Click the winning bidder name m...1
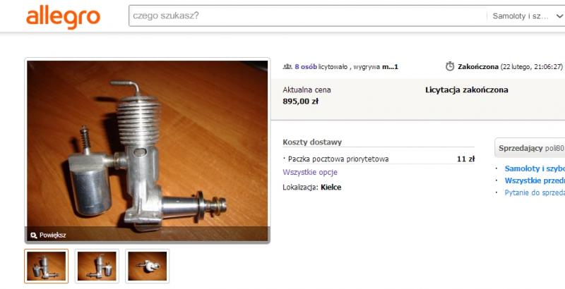The width and height of the screenshot is (565, 289). 390,66
